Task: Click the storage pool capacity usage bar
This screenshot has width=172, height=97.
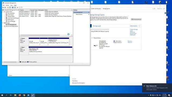Action: (100, 29)
